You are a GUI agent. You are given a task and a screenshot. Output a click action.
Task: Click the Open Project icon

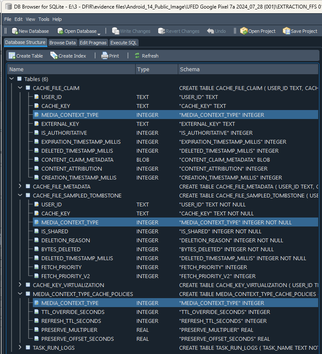[x=244, y=31]
